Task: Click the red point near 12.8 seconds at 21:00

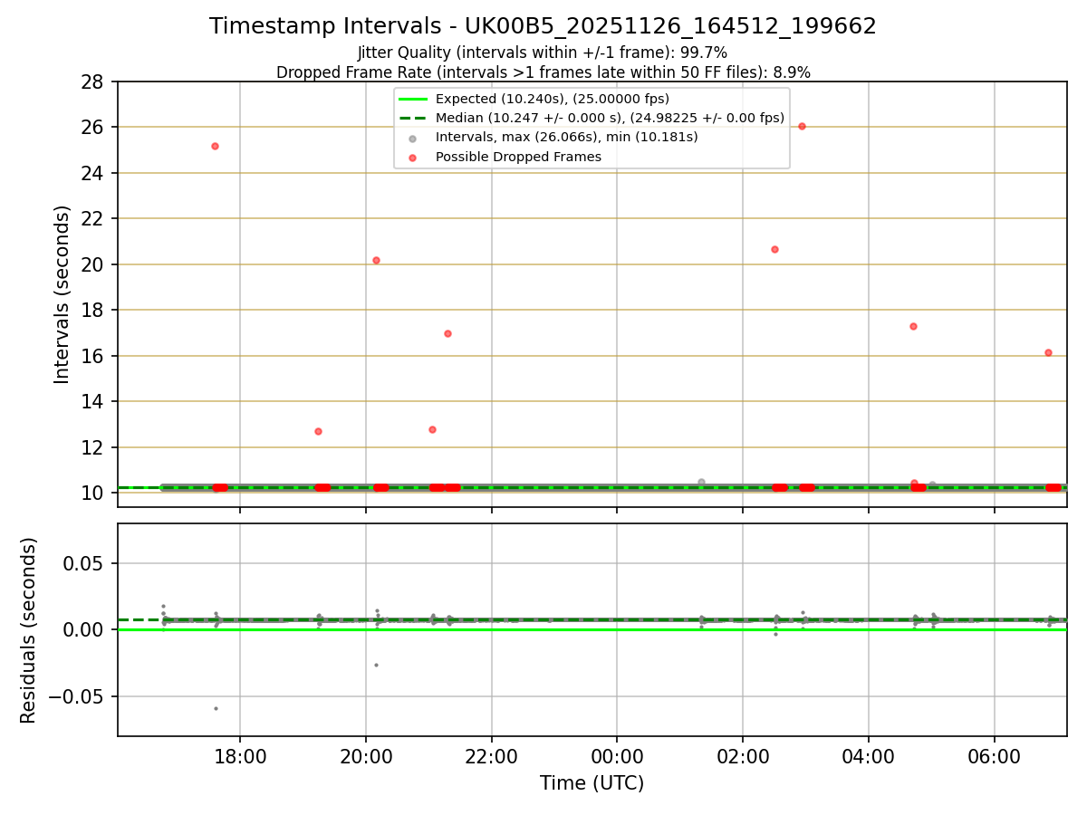Action: (432, 429)
